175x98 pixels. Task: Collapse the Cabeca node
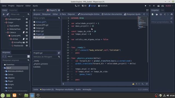coord(6,32)
